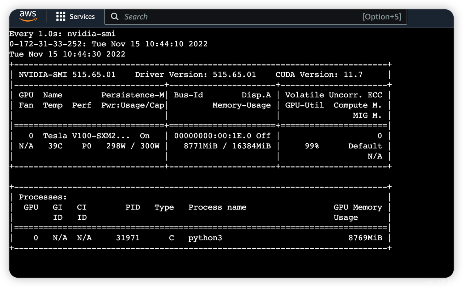Click the performance state 'P0'
463x287 pixels.
[x=86, y=146]
